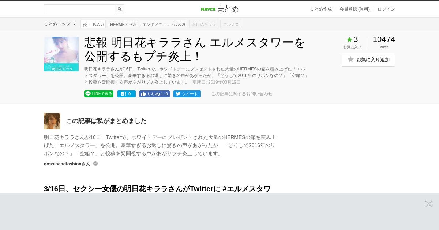
Task: Share via LINEで送る button
Action: (x=99, y=94)
